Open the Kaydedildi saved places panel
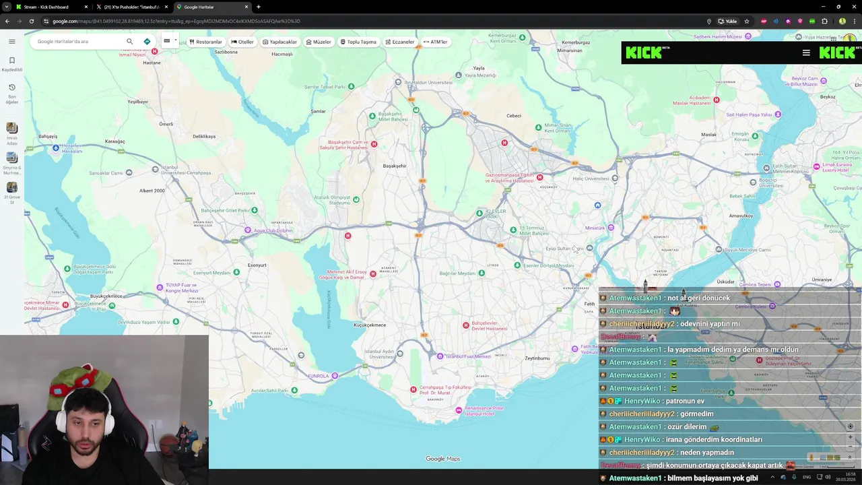This screenshot has height=485, width=862. 11,64
